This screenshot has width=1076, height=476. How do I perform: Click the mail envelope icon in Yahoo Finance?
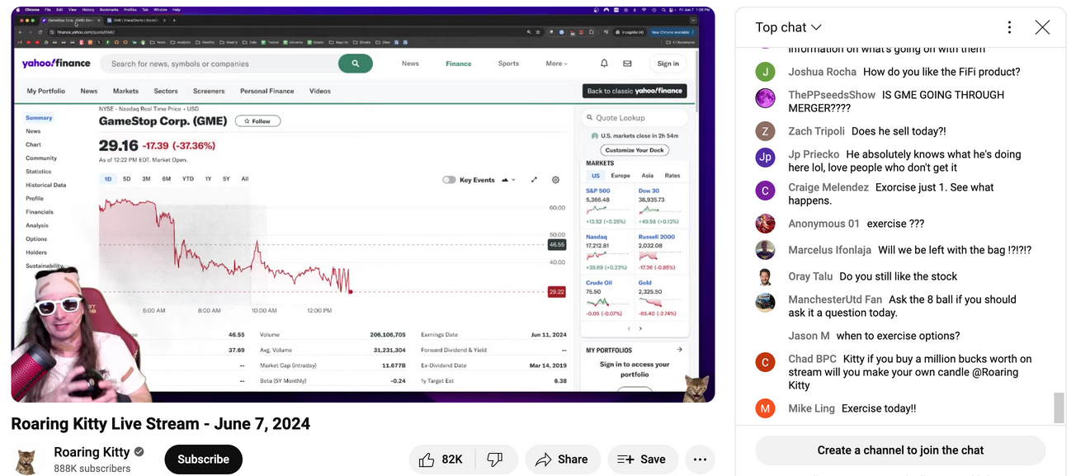pos(627,64)
